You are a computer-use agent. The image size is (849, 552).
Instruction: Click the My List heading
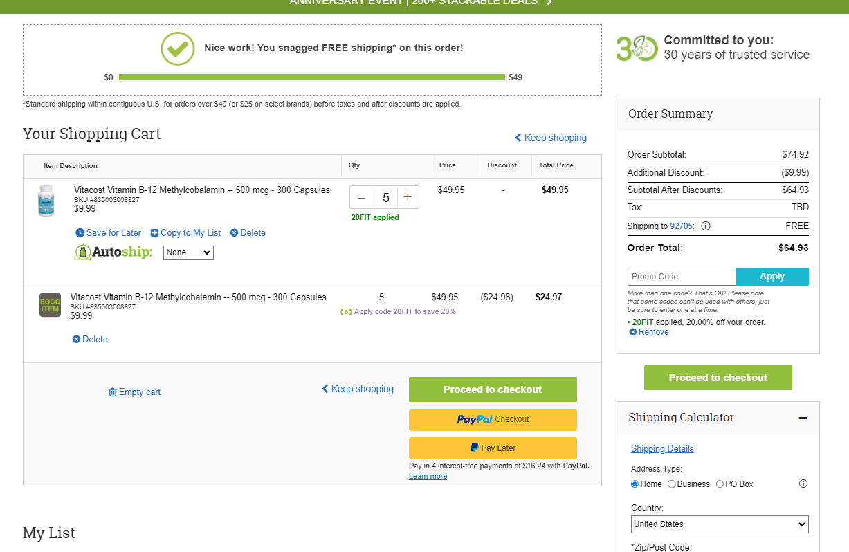(48, 533)
